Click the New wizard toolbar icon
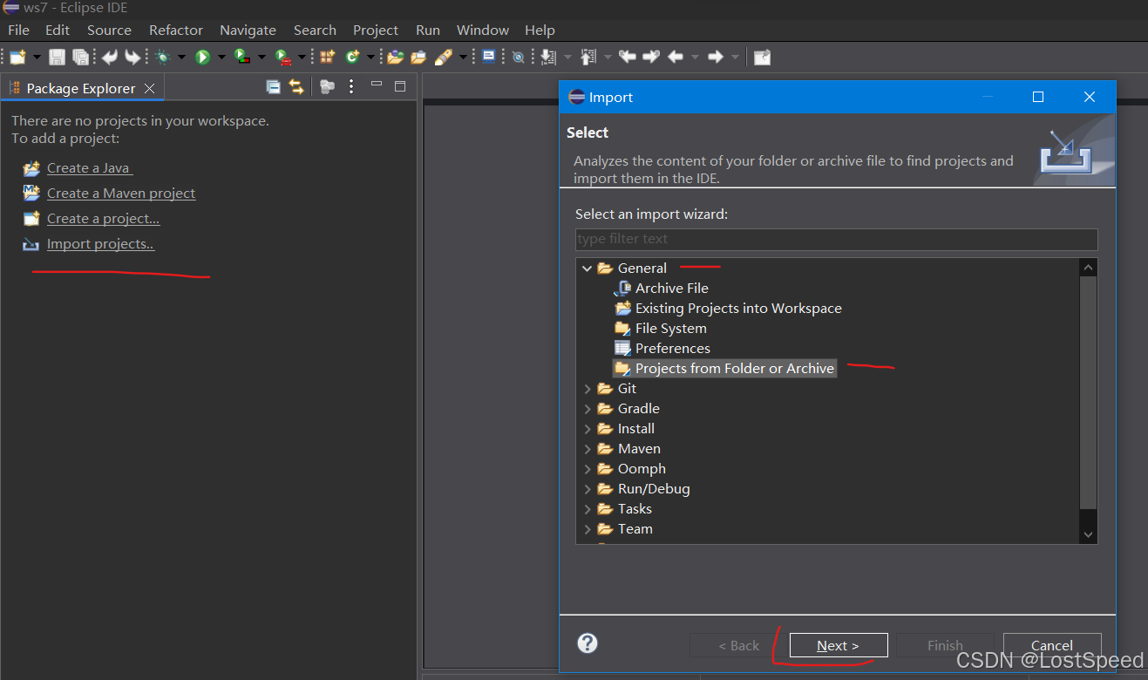1148x680 pixels. point(17,57)
